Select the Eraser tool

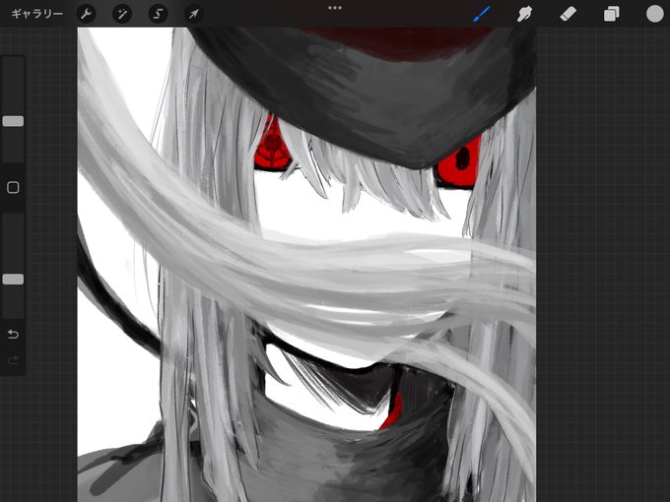(568, 14)
